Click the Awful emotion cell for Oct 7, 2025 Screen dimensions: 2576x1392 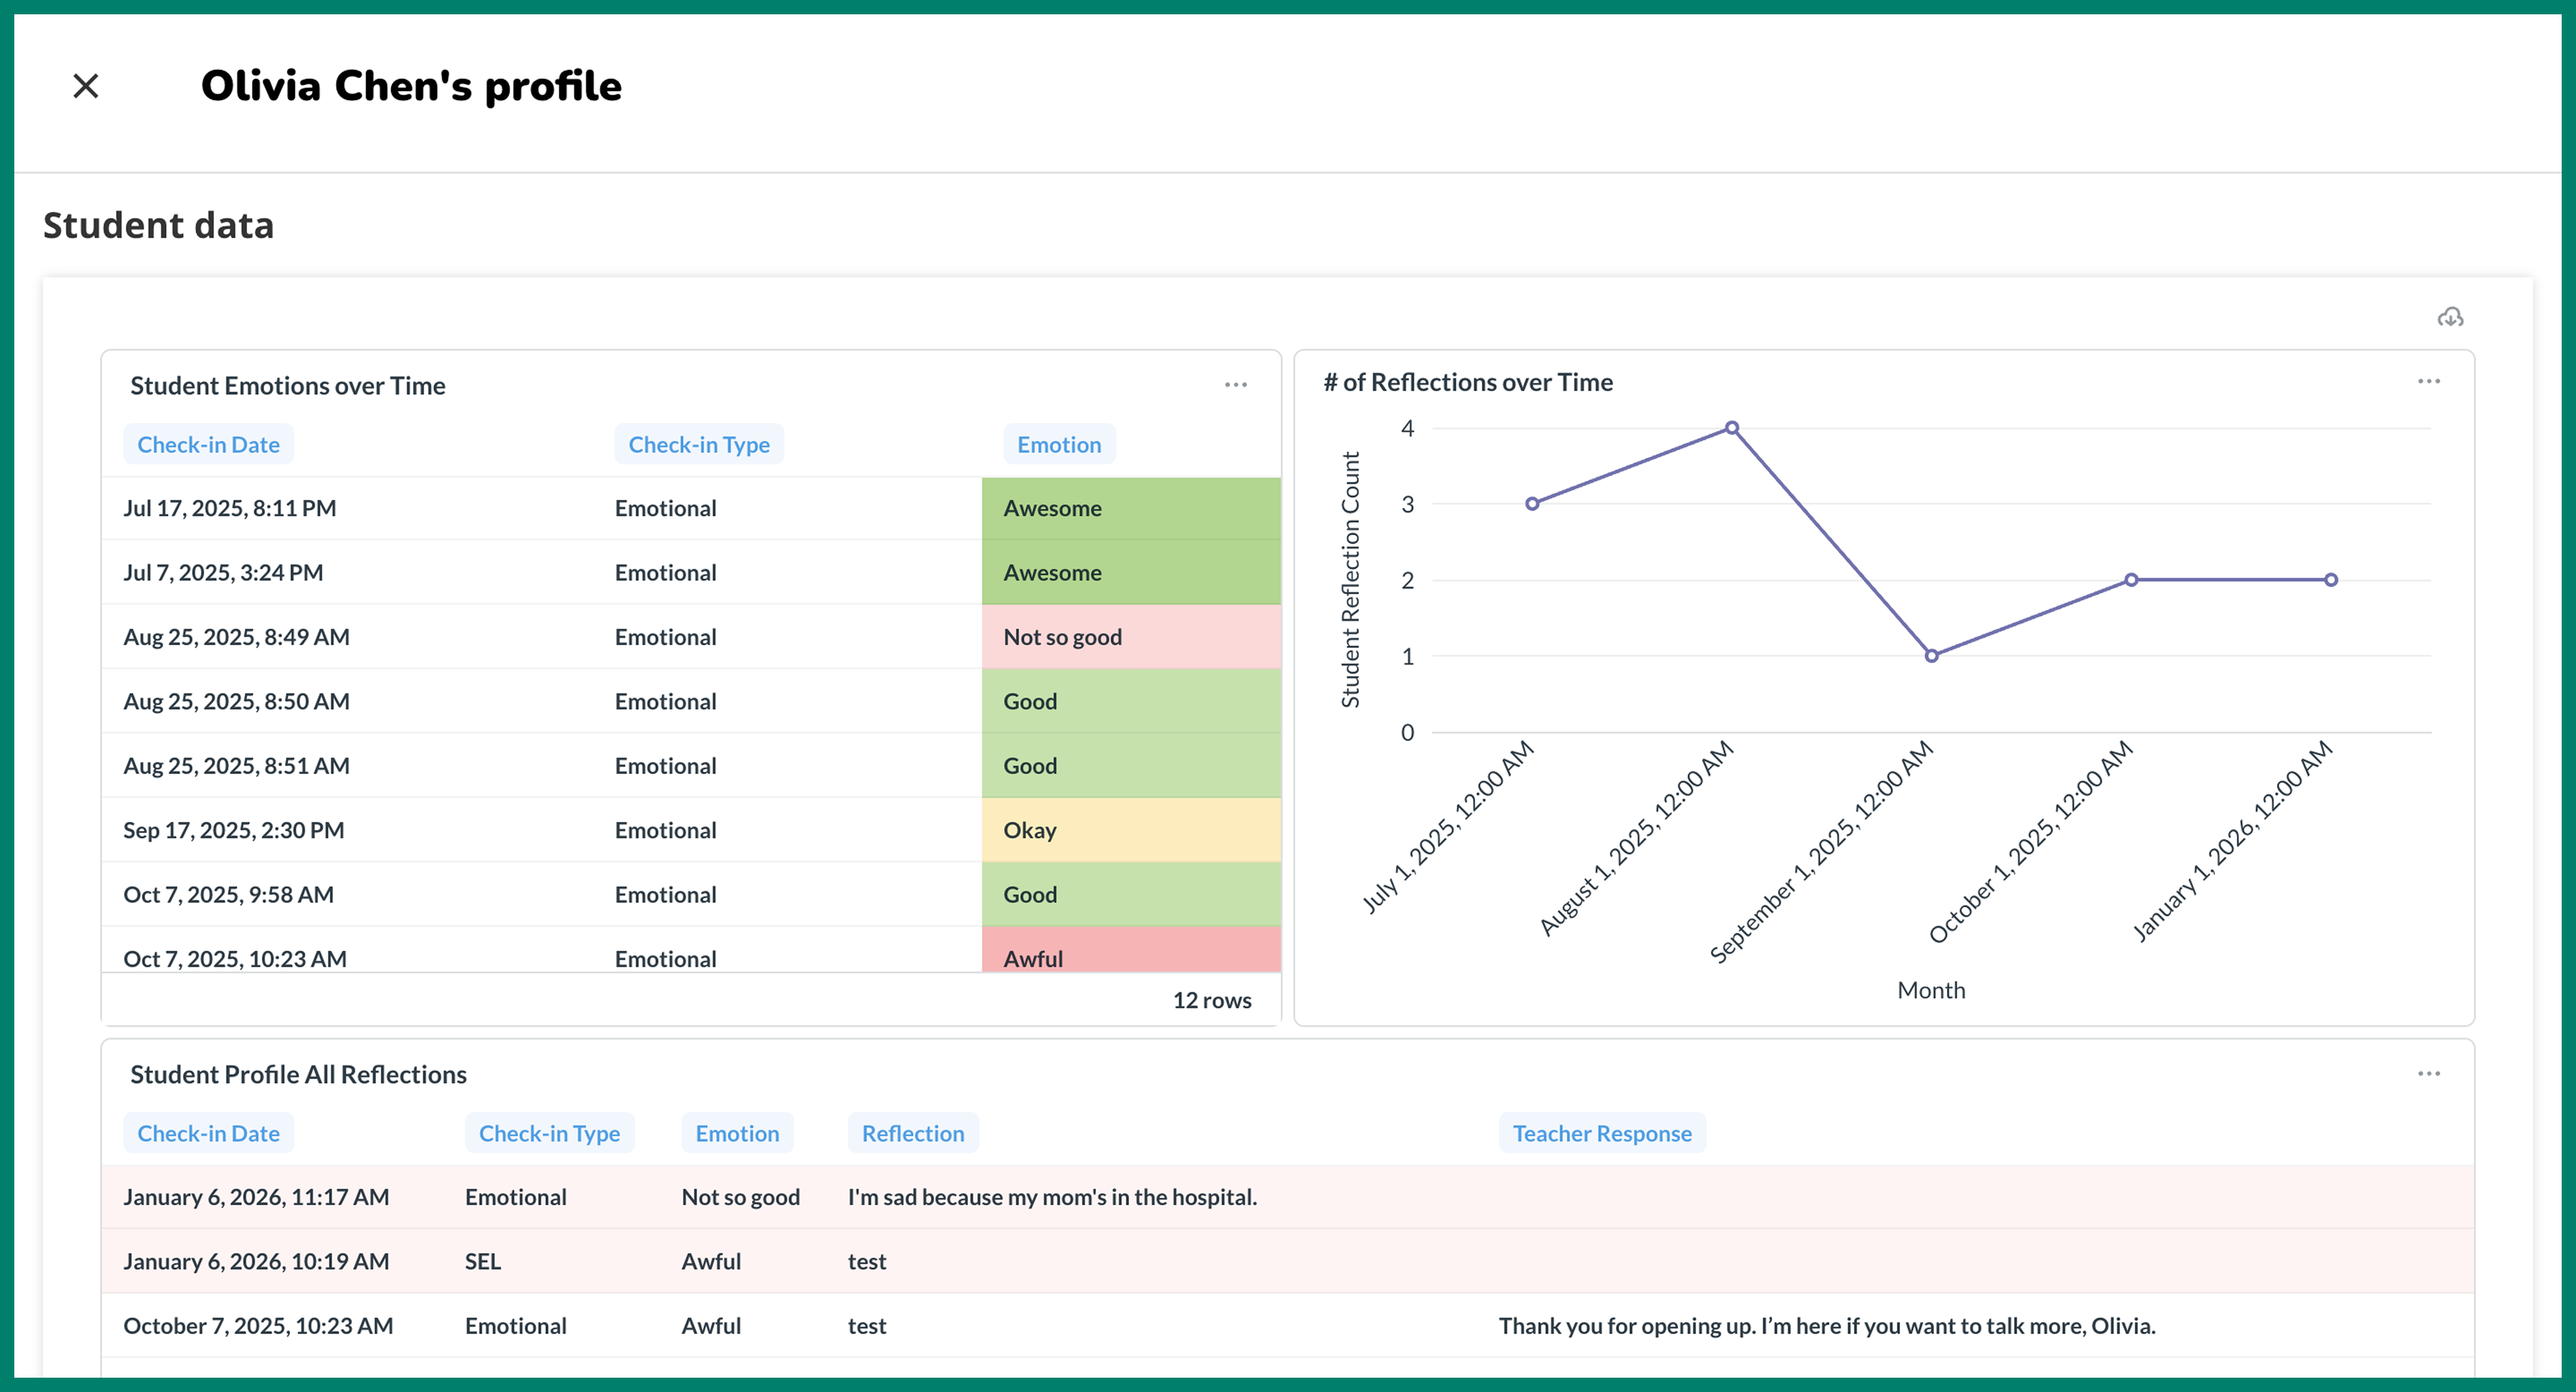pyautogui.click(x=1131, y=958)
